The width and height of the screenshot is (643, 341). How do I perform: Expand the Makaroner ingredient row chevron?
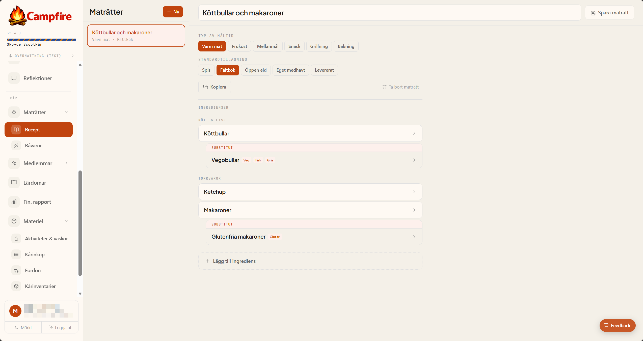(x=414, y=210)
